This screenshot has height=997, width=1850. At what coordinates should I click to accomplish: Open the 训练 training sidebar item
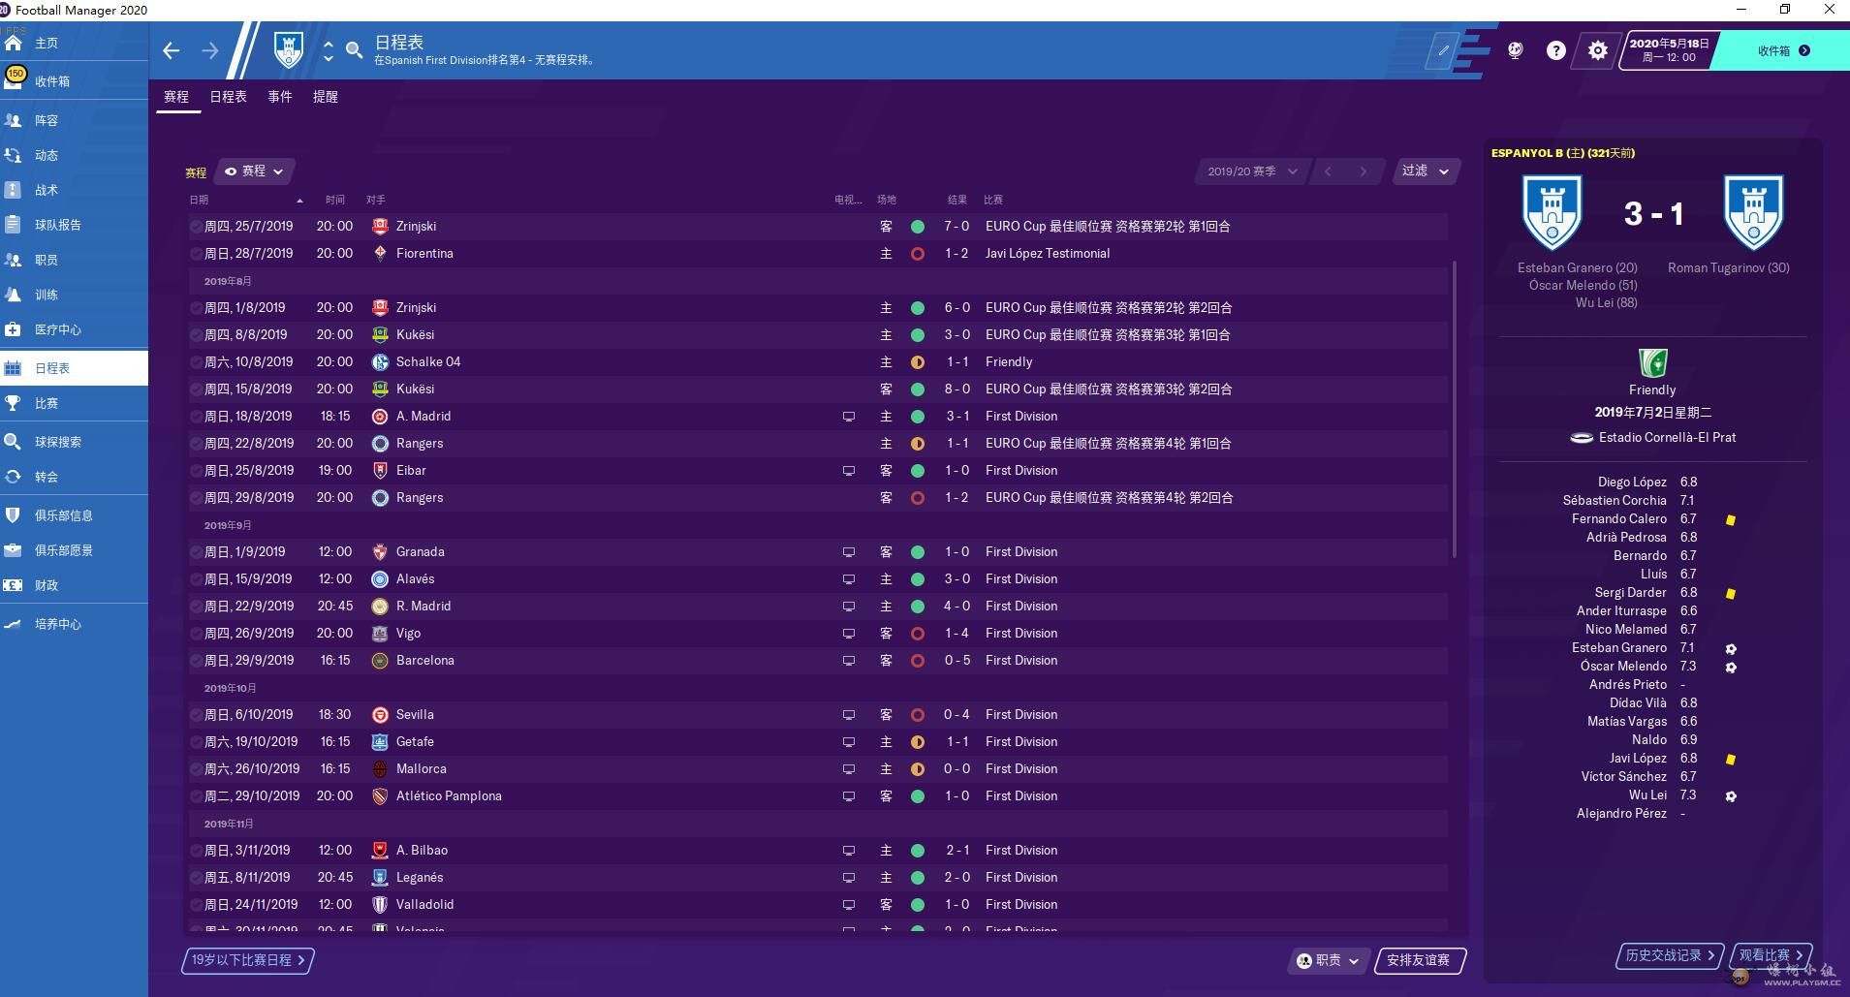74,295
